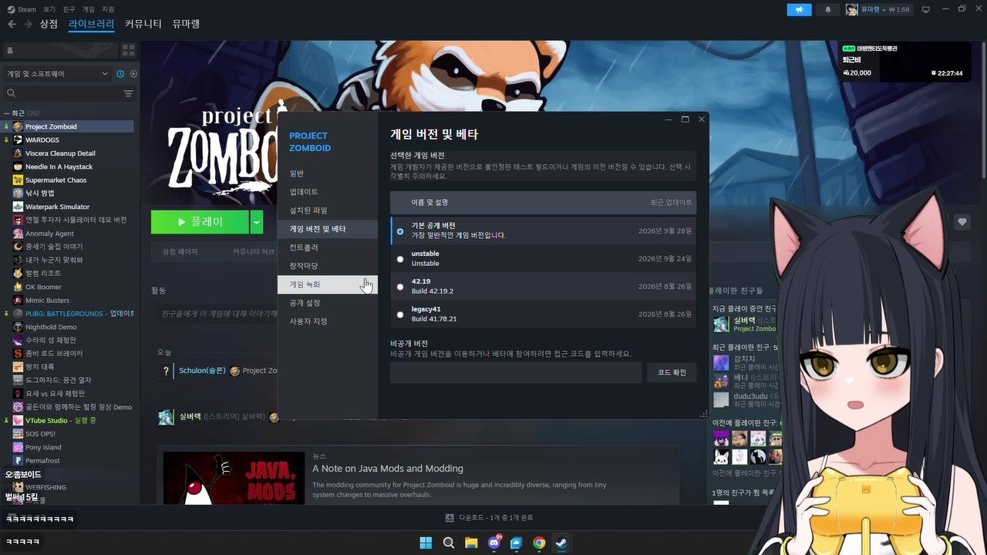Select the unstable beta version
The width and height of the screenshot is (987, 555).
[x=400, y=259]
